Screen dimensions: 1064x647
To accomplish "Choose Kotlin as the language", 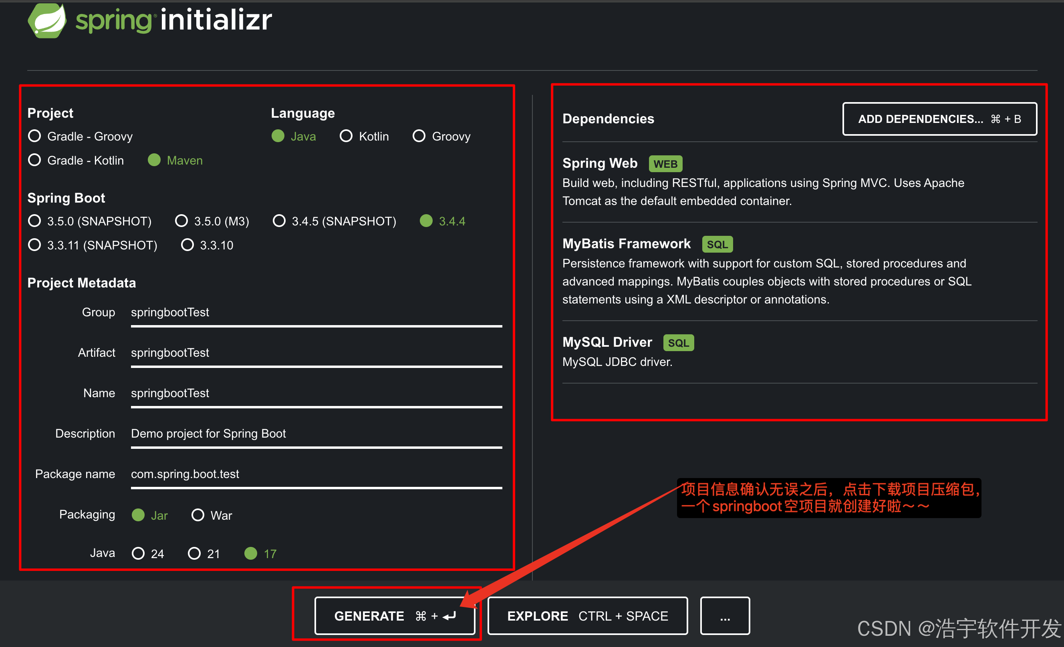I will (346, 137).
